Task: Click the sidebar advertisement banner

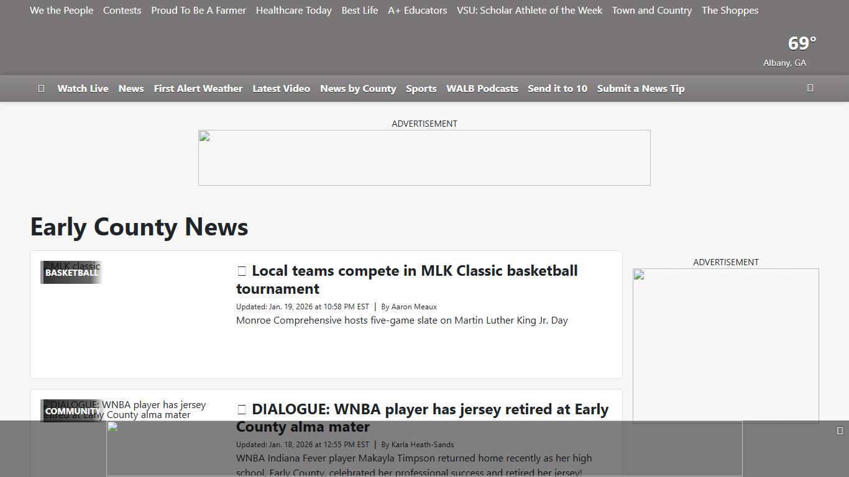Action: [725, 345]
